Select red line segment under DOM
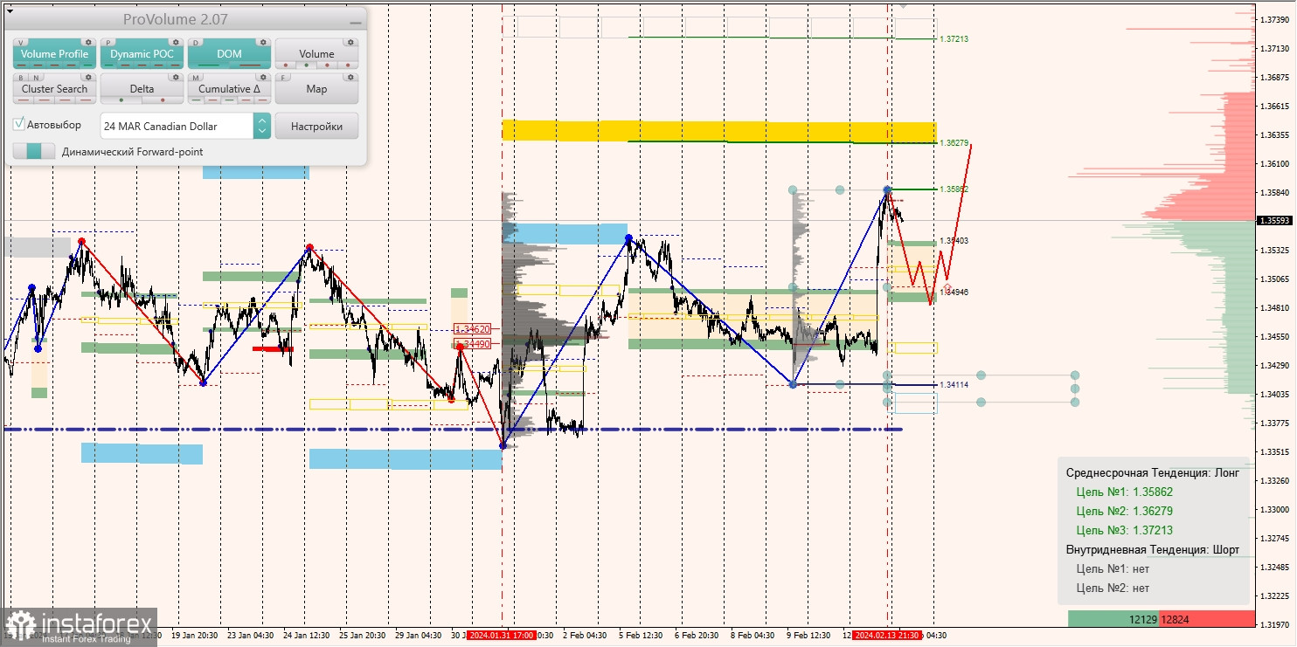The image size is (1297, 647). [x=250, y=65]
